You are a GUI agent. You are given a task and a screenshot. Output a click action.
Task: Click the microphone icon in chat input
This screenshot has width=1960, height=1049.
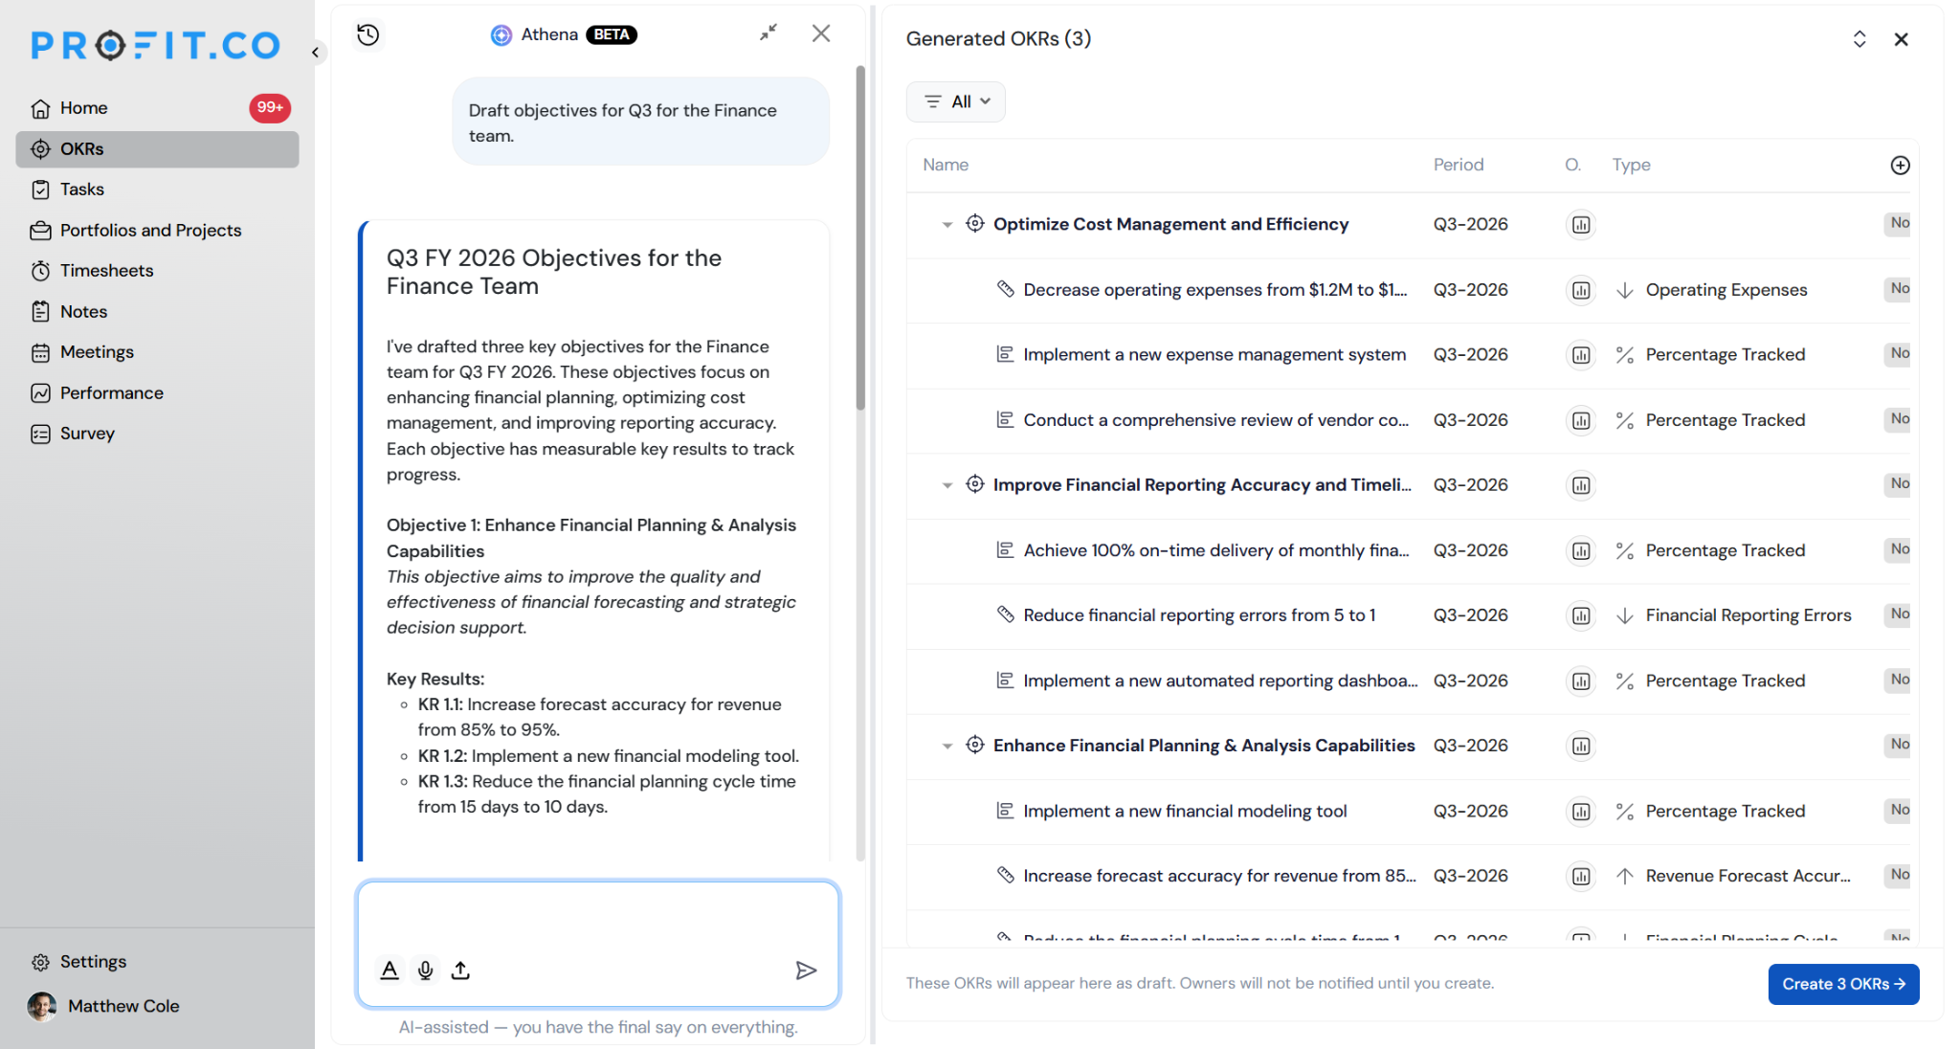[x=426, y=971]
